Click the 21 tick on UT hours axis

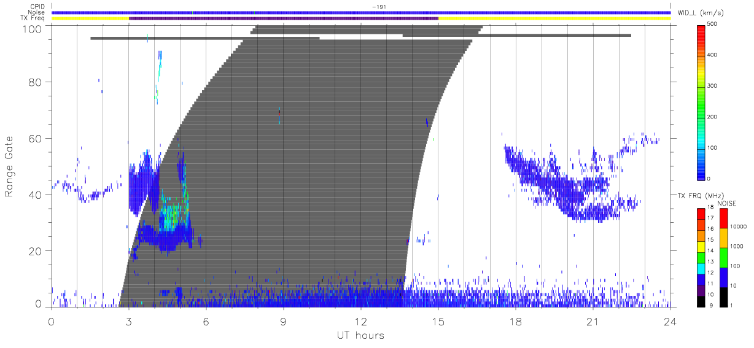pos(593,320)
